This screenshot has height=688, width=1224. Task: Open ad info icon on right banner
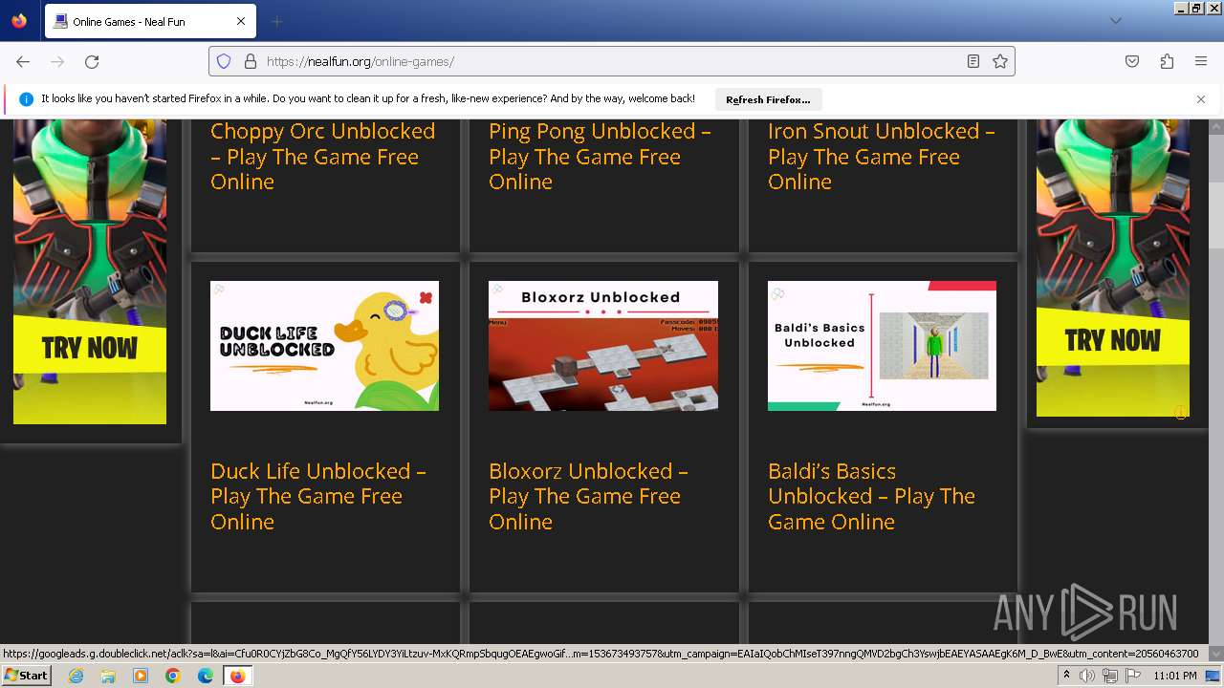point(1181,413)
